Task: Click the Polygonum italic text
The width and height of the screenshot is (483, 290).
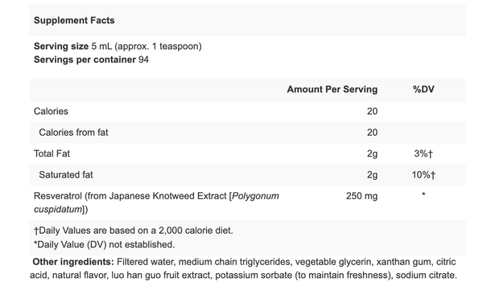Action: click(255, 196)
